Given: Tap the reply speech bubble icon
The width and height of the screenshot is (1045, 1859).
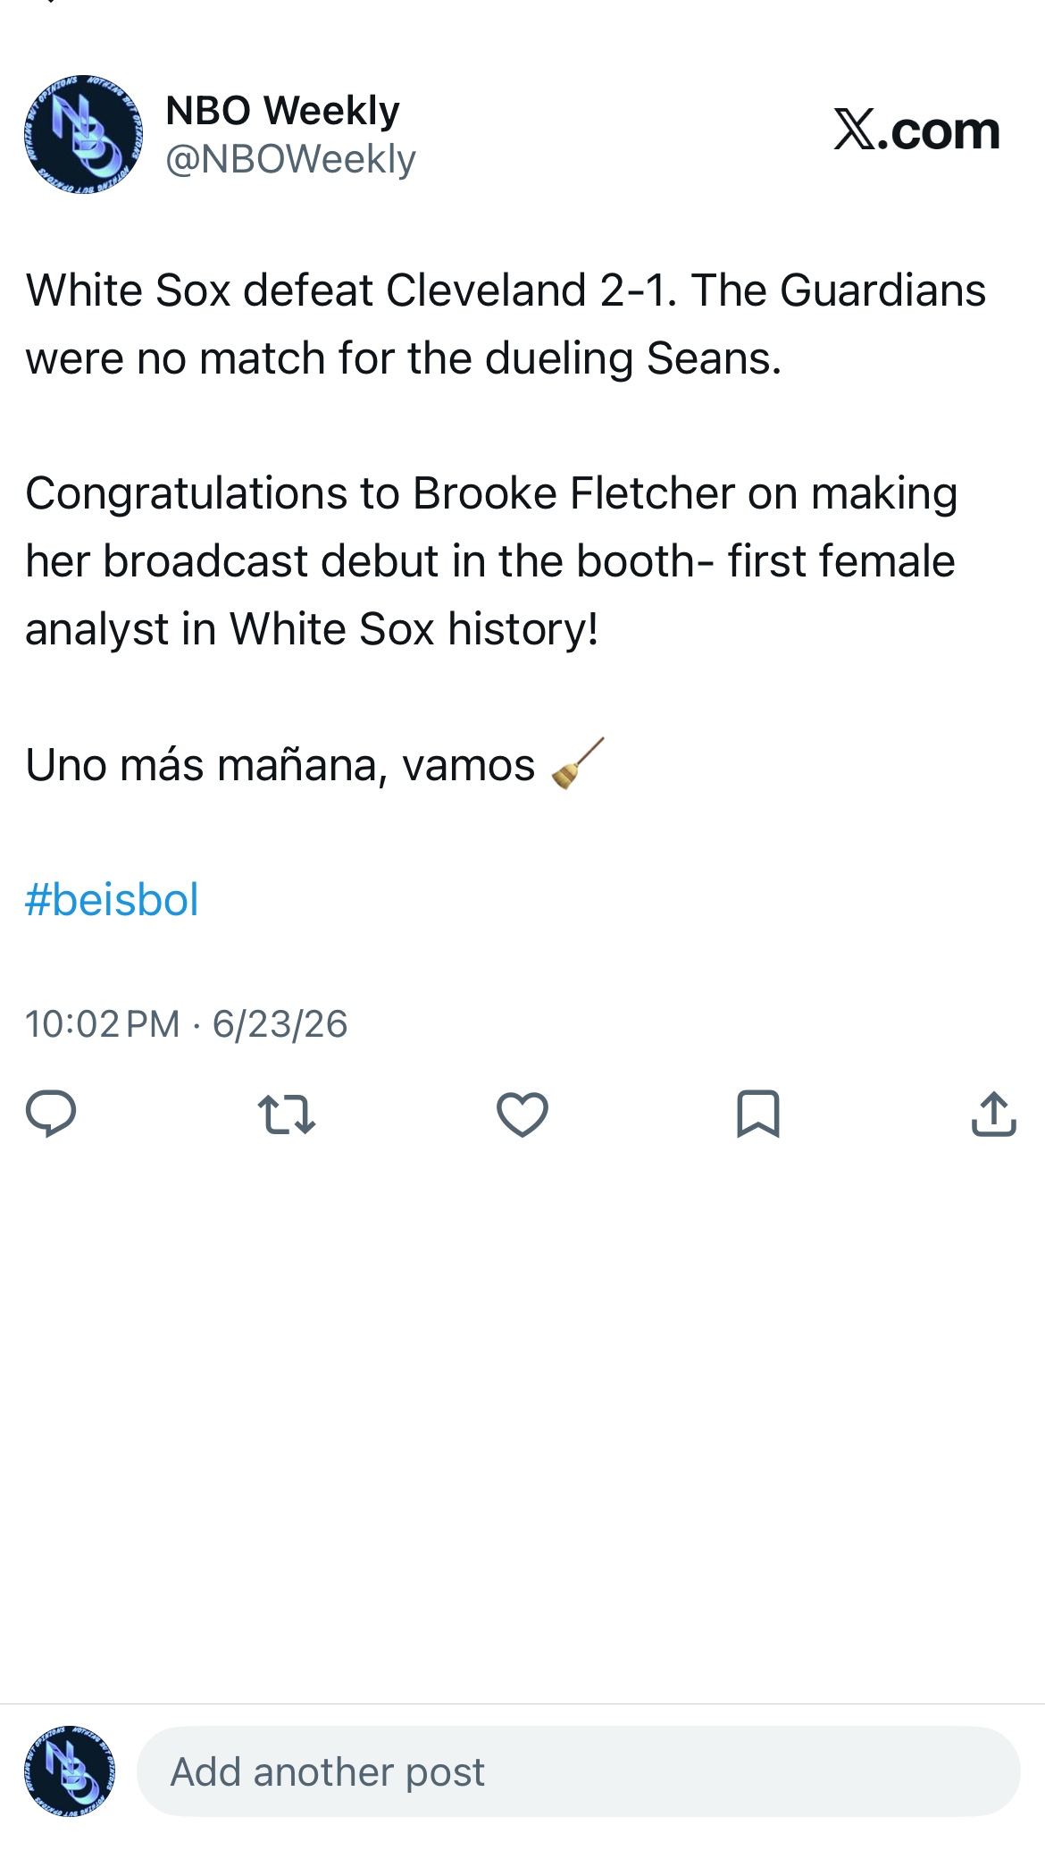Looking at the screenshot, I should pos(51,1114).
